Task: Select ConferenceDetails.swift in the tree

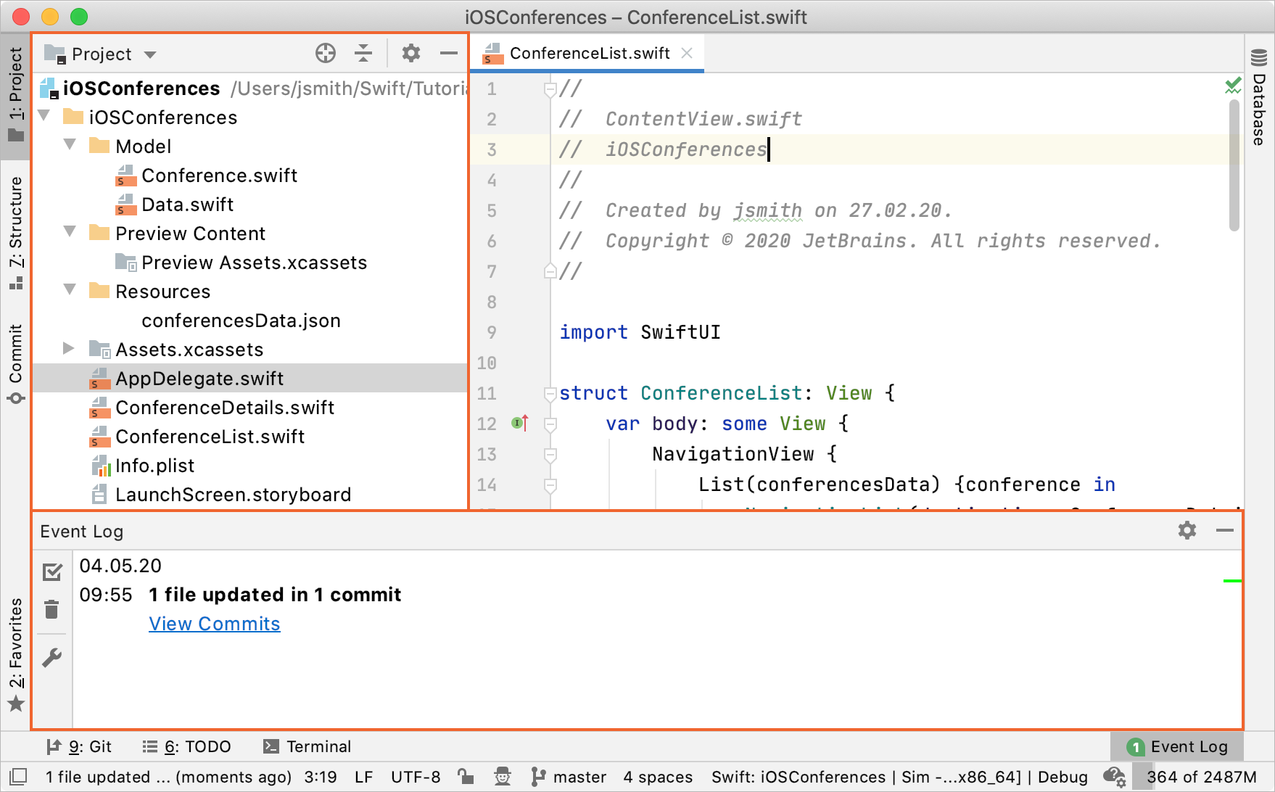Action: tap(224, 408)
